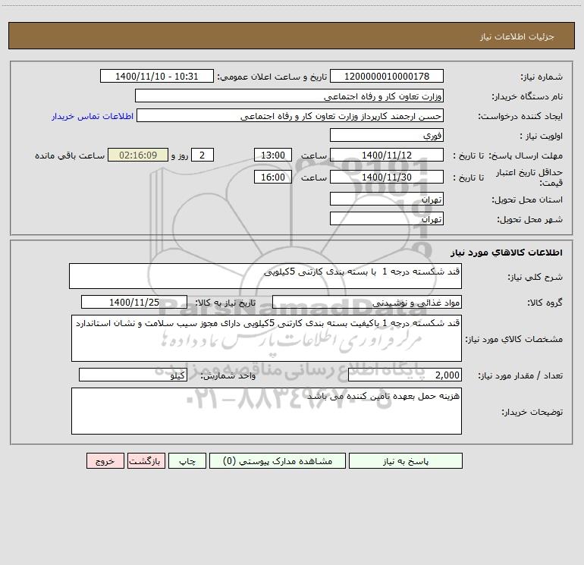Image resolution: width=584 pixels, height=565 pixels.
Task: Click the 'اولویت نیاز :' label
Action: pyautogui.click(x=542, y=136)
